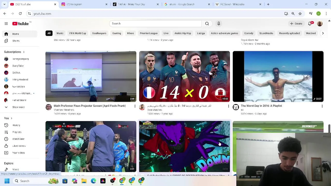Select the Music filter chip

click(60, 33)
